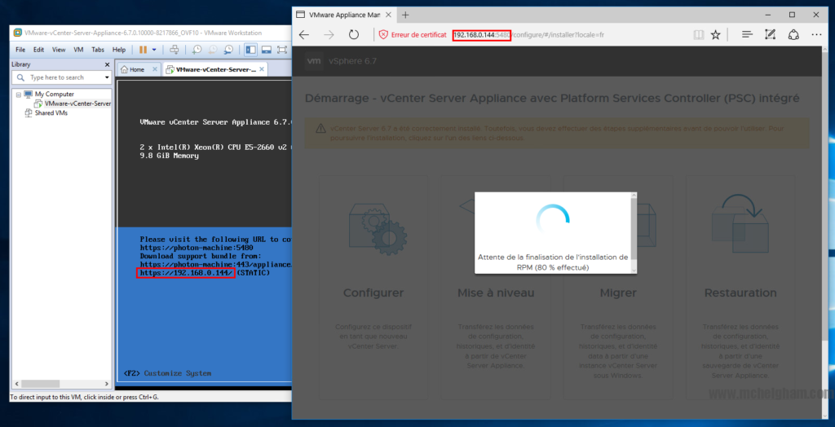The width and height of the screenshot is (835, 427).
Task: Open the Help menu in VMware Workstation
Action: pyautogui.click(x=119, y=50)
